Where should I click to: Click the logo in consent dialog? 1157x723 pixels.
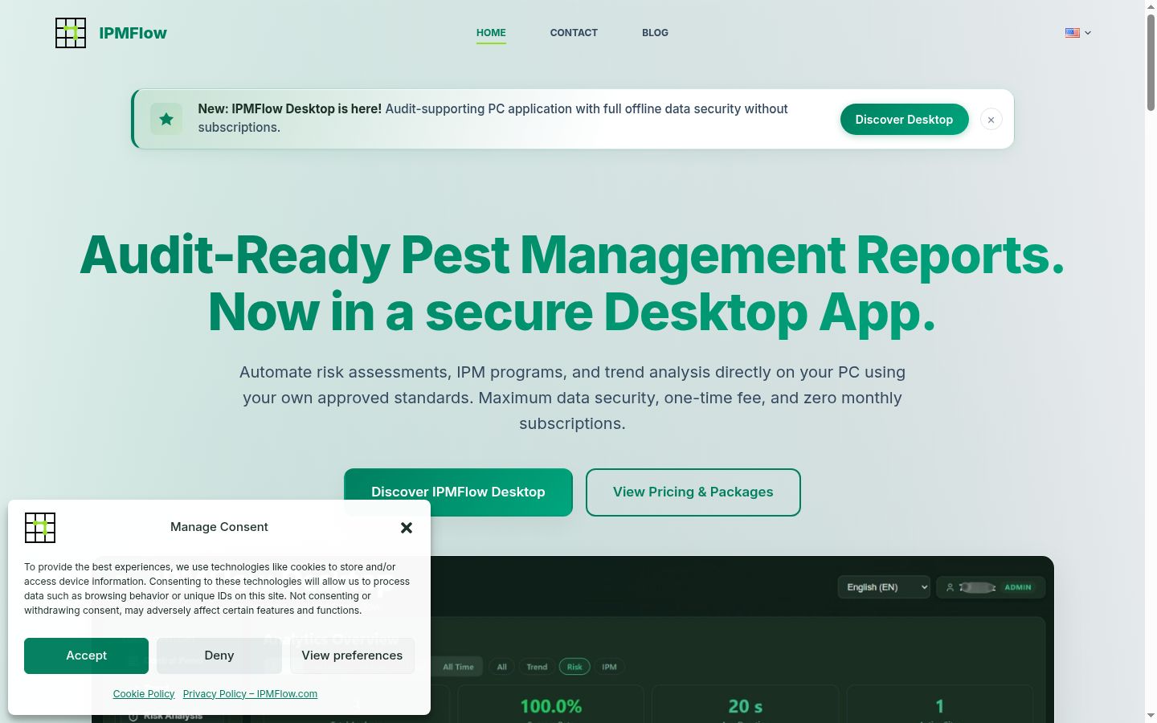(40, 528)
